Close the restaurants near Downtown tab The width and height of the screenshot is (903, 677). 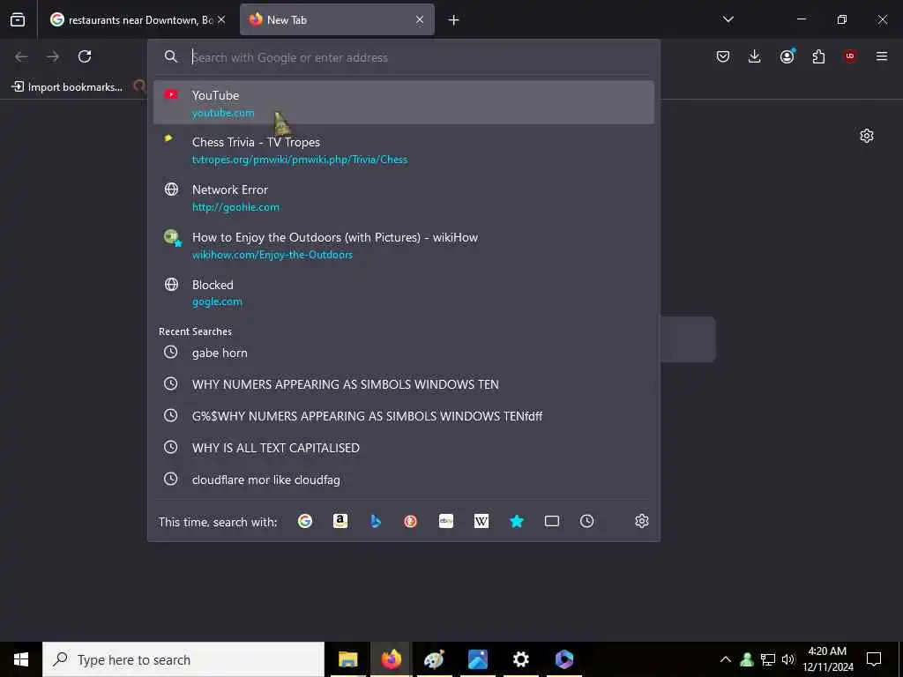click(221, 20)
